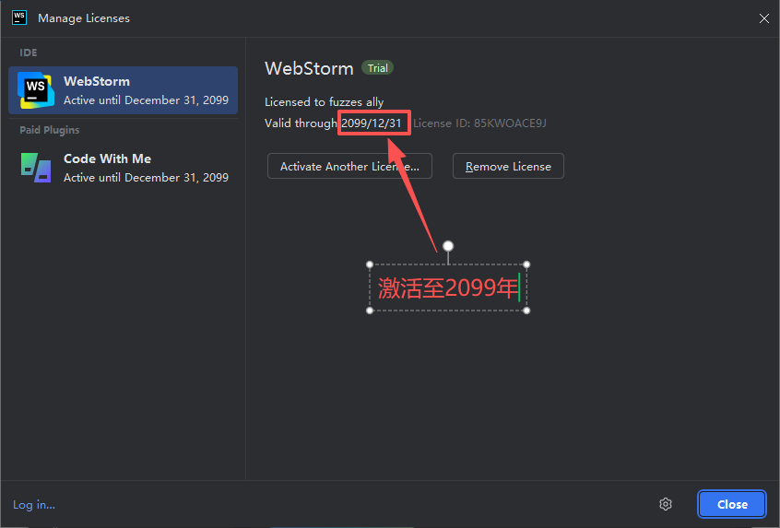Click the License ID 85KWOACE9J text
The width and height of the screenshot is (780, 528).
(x=486, y=123)
